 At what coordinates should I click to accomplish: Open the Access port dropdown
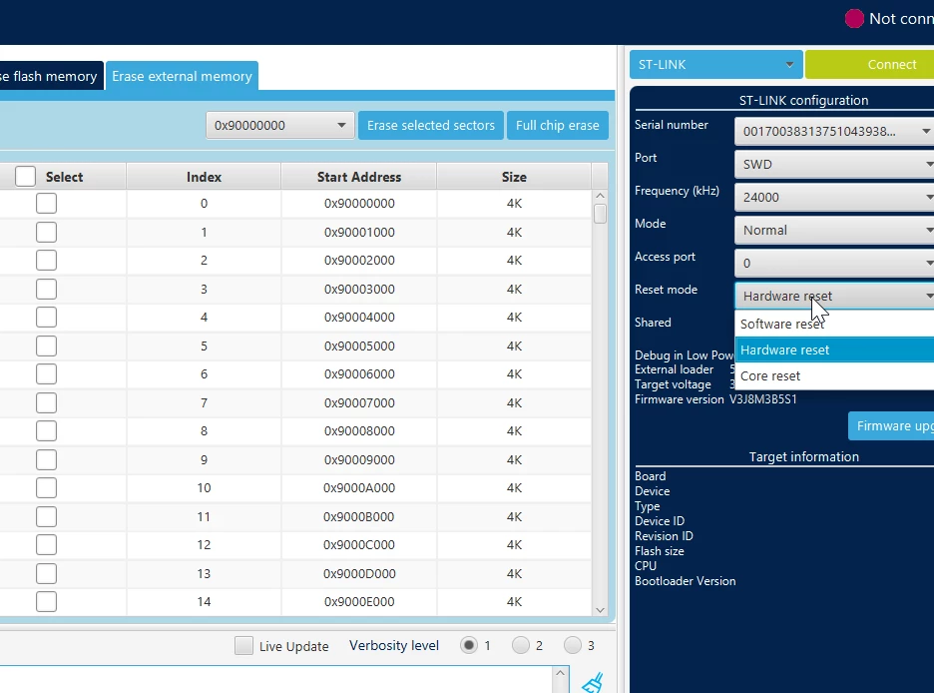click(834, 264)
